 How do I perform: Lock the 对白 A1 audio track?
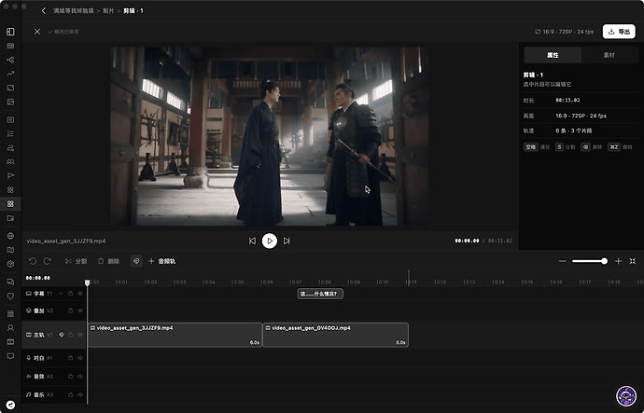(x=71, y=358)
